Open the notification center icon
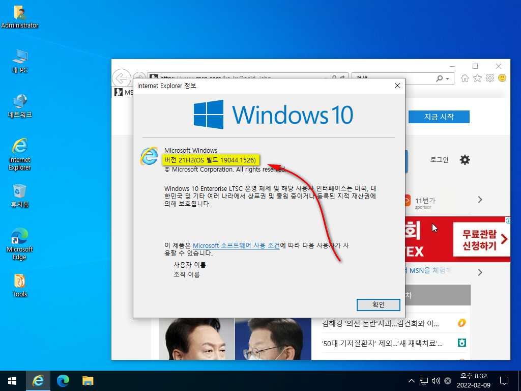This screenshot has height=391, width=521. coord(504,381)
